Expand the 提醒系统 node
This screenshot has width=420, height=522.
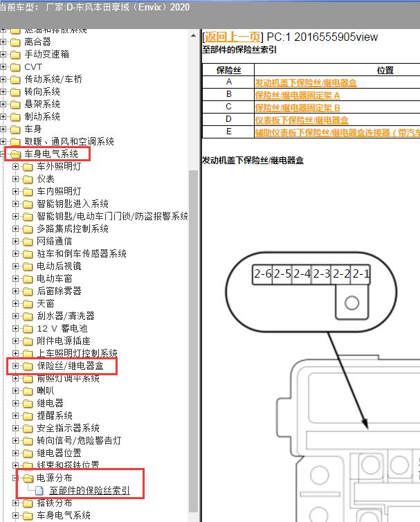pyautogui.click(x=15, y=416)
